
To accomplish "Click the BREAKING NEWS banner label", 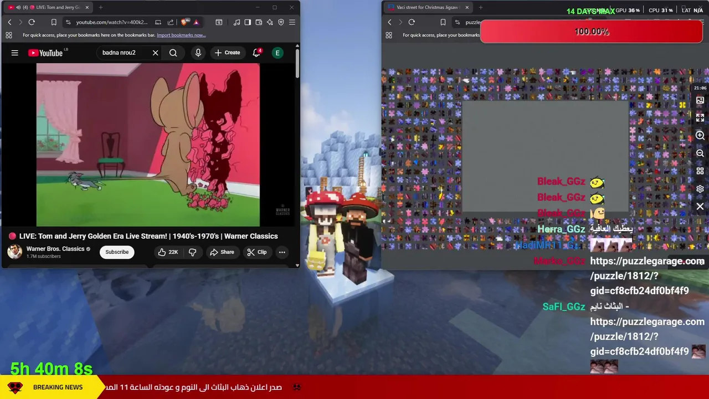I will point(58,387).
